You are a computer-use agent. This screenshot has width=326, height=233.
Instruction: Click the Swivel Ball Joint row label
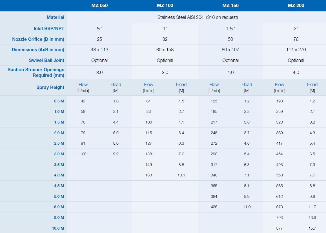click(46, 60)
